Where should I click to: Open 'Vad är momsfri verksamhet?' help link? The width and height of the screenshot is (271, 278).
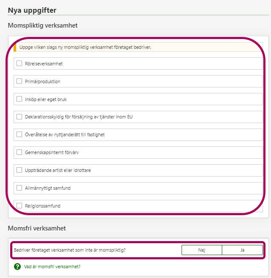pyautogui.click(x=52, y=267)
